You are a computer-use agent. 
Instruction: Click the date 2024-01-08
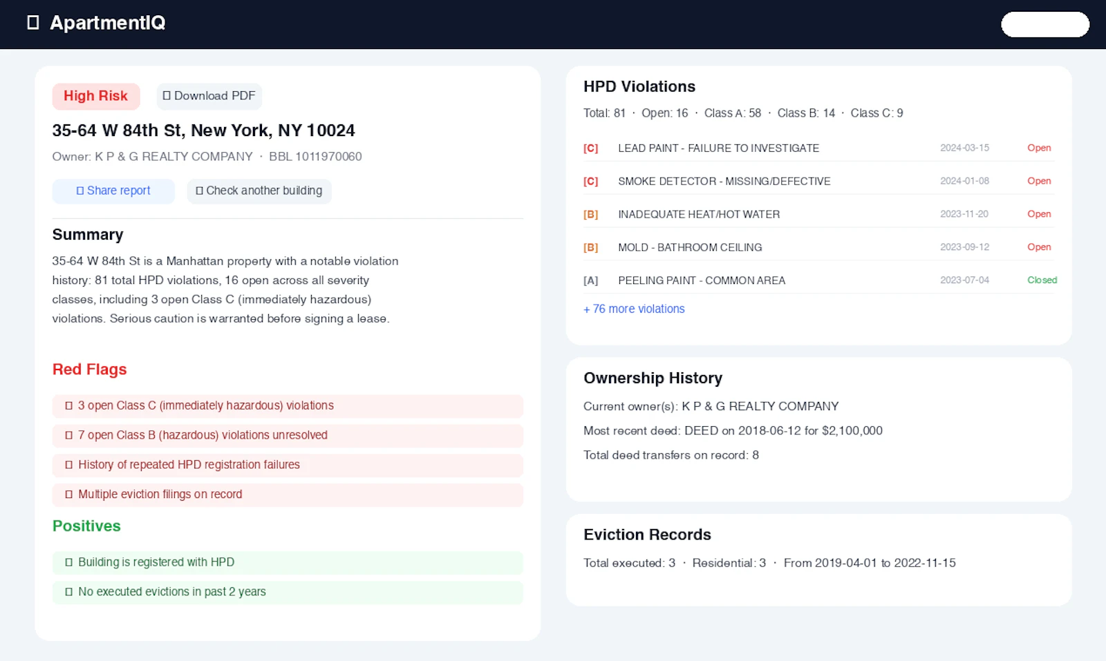(x=964, y=181)
